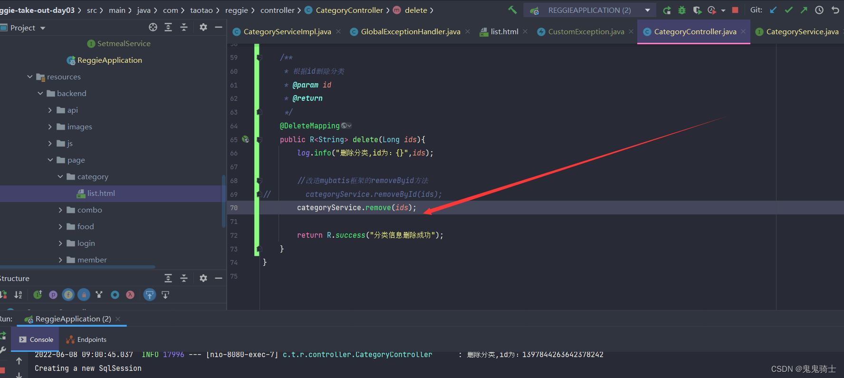Image resolution: width=844 pixels, height=378 pixels.
Task: Rollback changes with the undo arrow
Action: pyautogui.click(x=835, y=10)
